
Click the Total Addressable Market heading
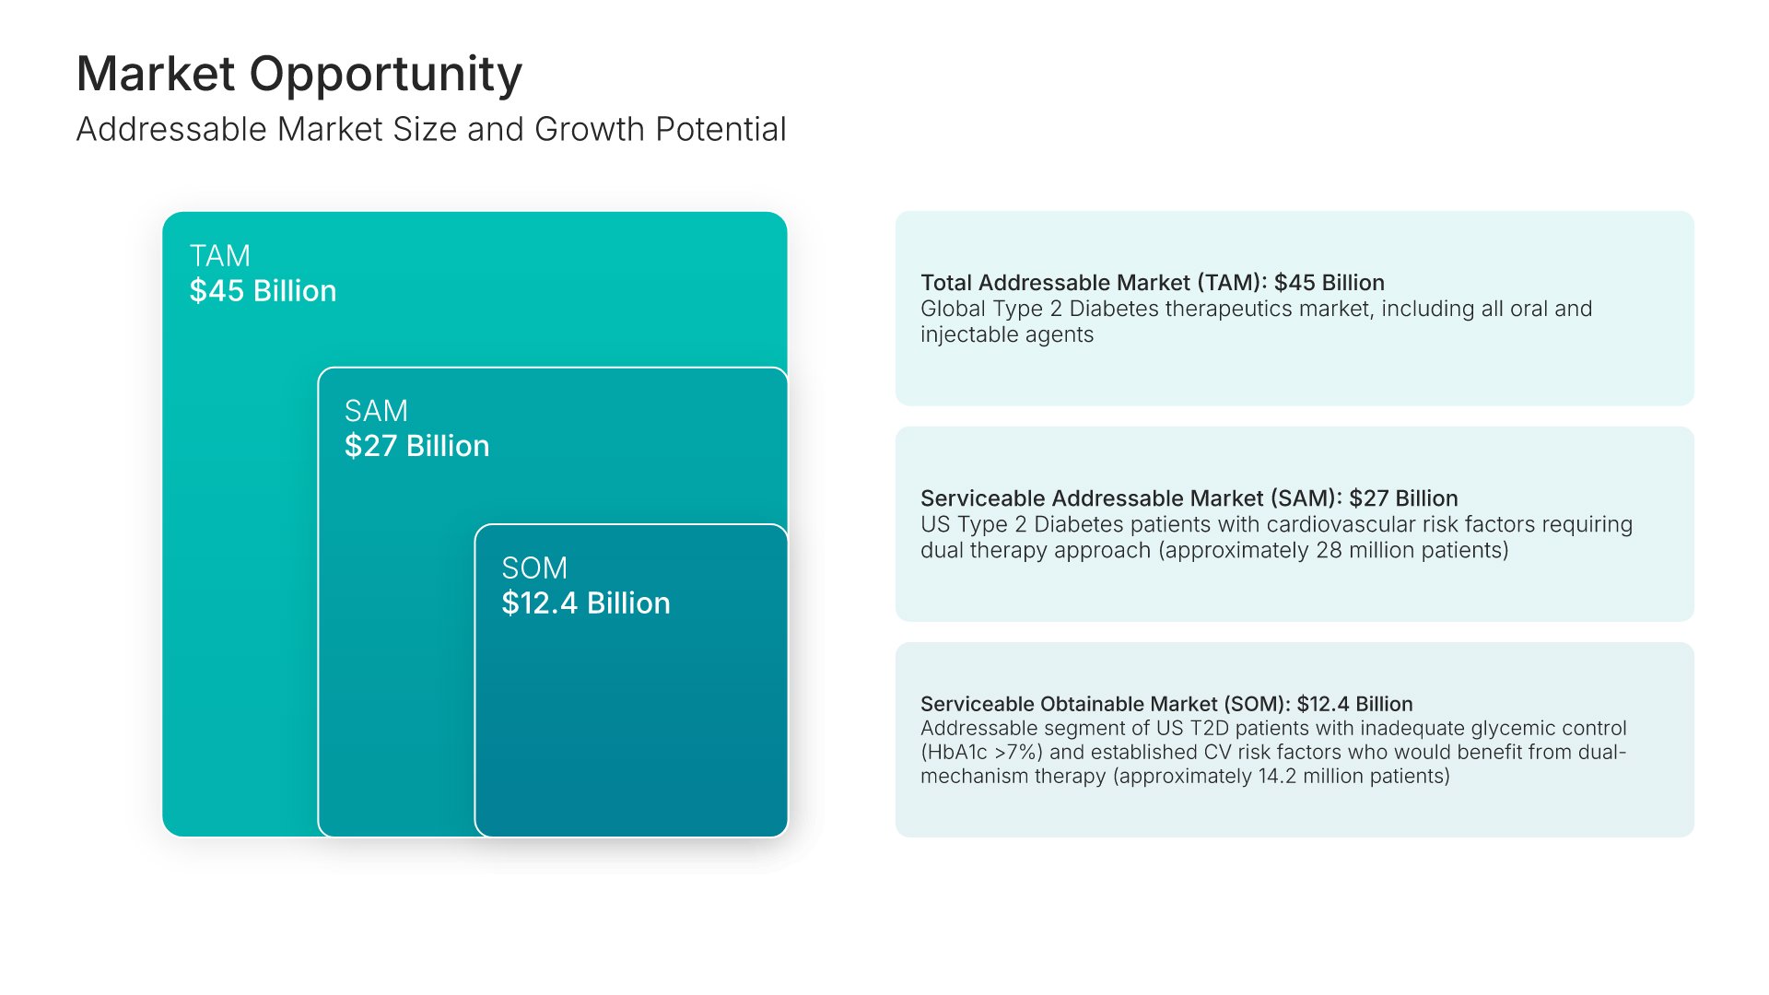pos(1152,283)
